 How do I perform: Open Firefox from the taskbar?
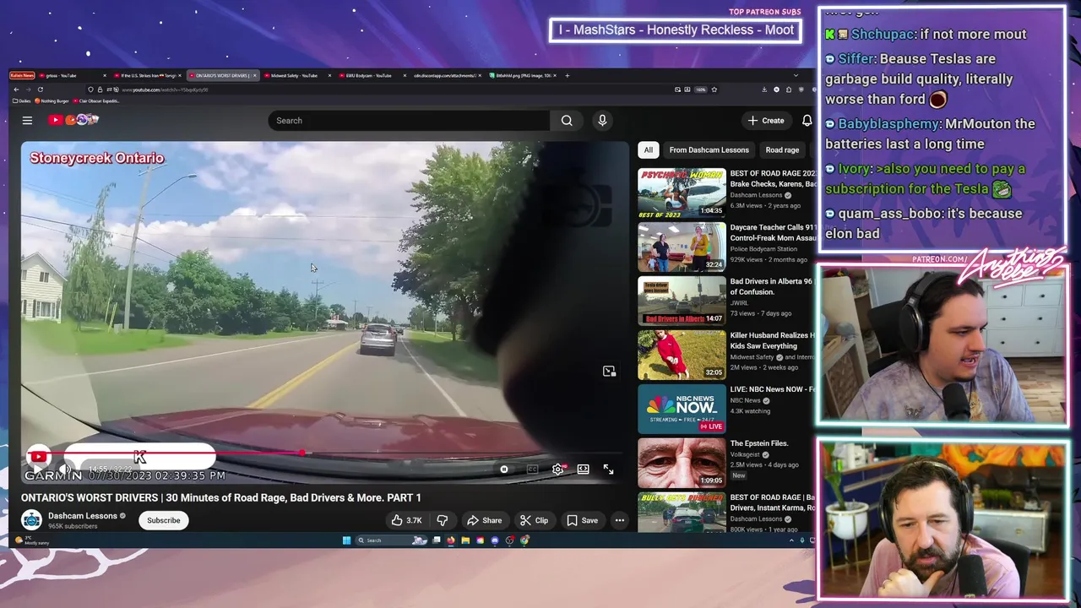[x=450, y=540]
